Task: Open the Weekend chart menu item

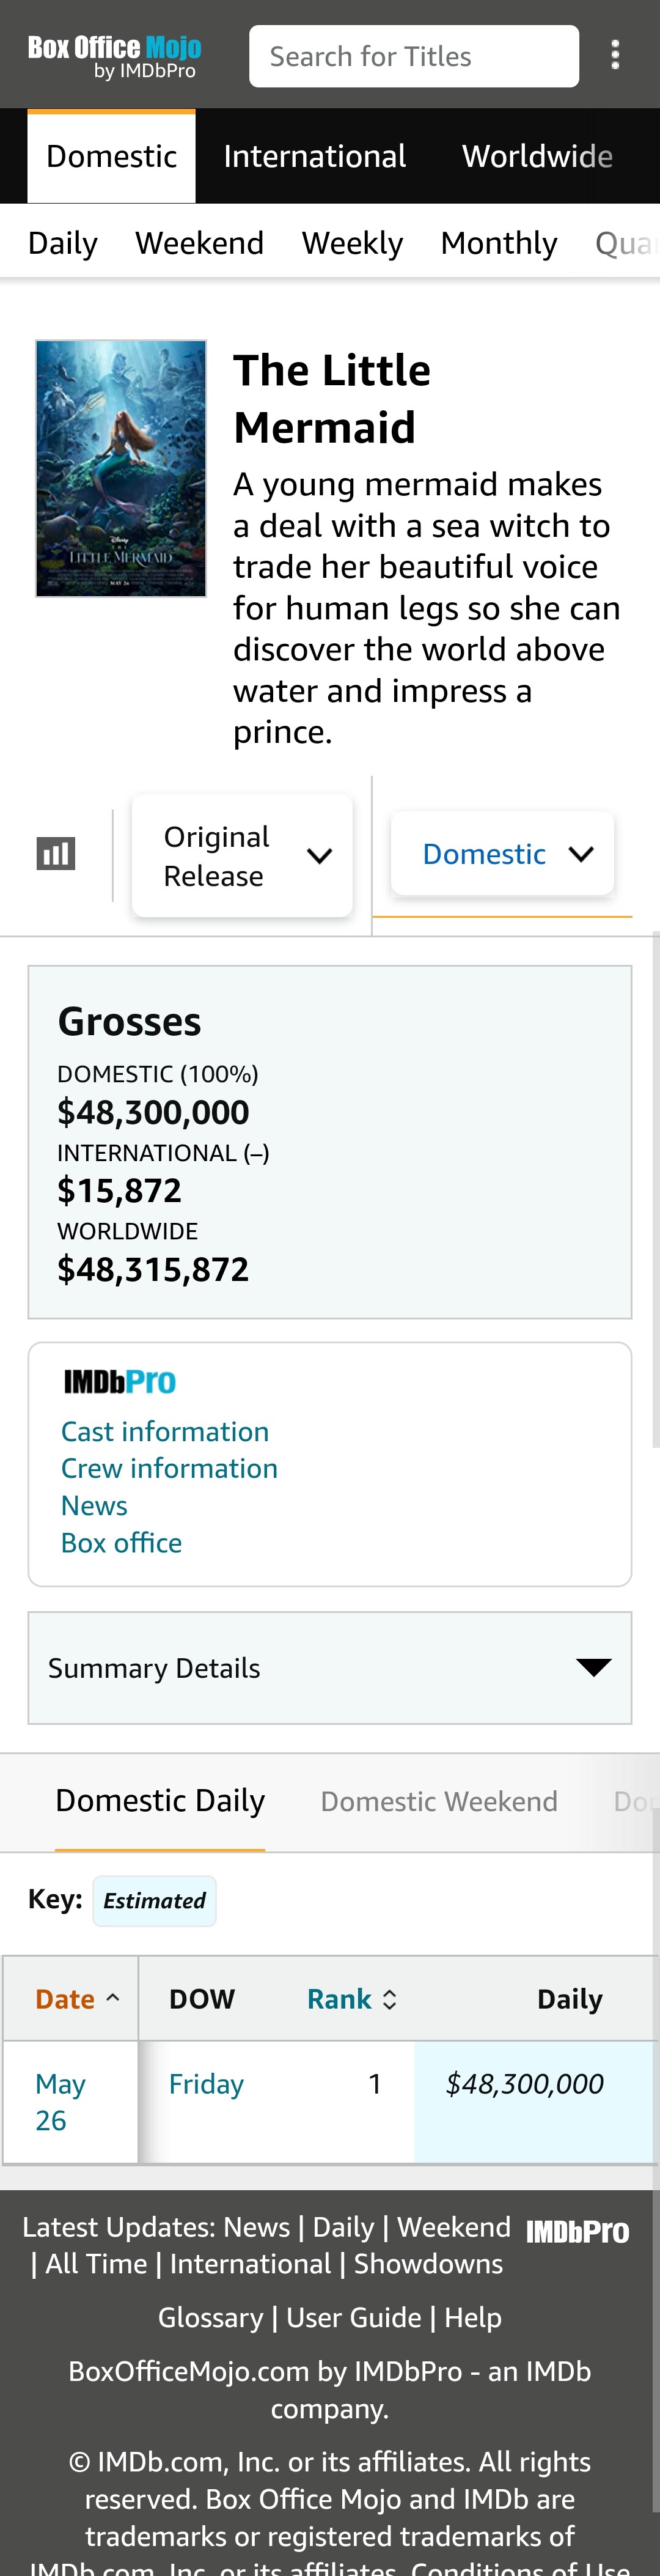Action: [x=199, y=243]
